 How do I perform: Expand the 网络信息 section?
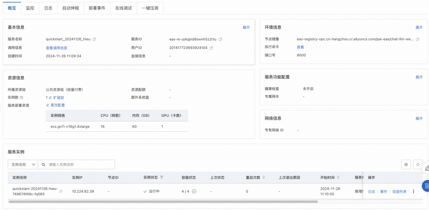pos(419,118)
